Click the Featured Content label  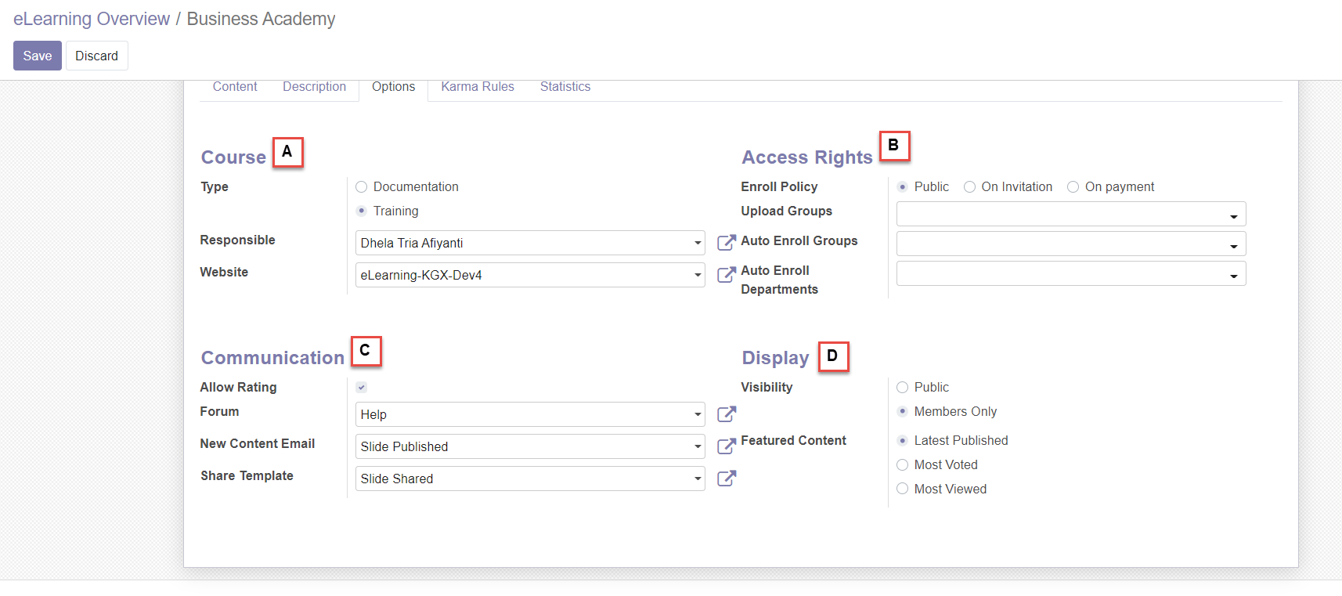[793, 440]
